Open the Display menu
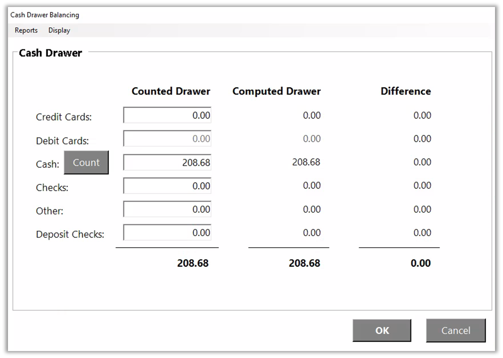 tap(59, 30)
